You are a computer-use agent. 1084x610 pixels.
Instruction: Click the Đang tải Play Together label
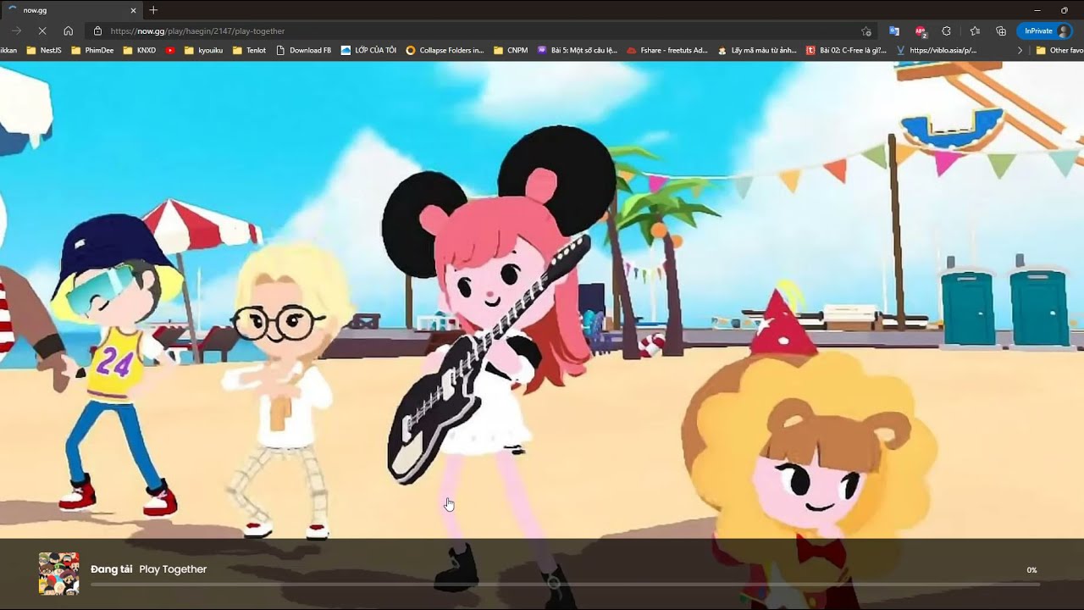[149, 569]
